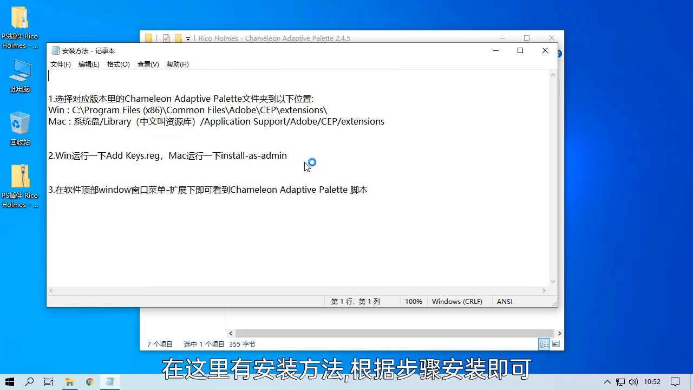The height and width of the screenshot is (390, 693).
Task: Show hidden tray icons via the up arrow
Action: point(607,382)
